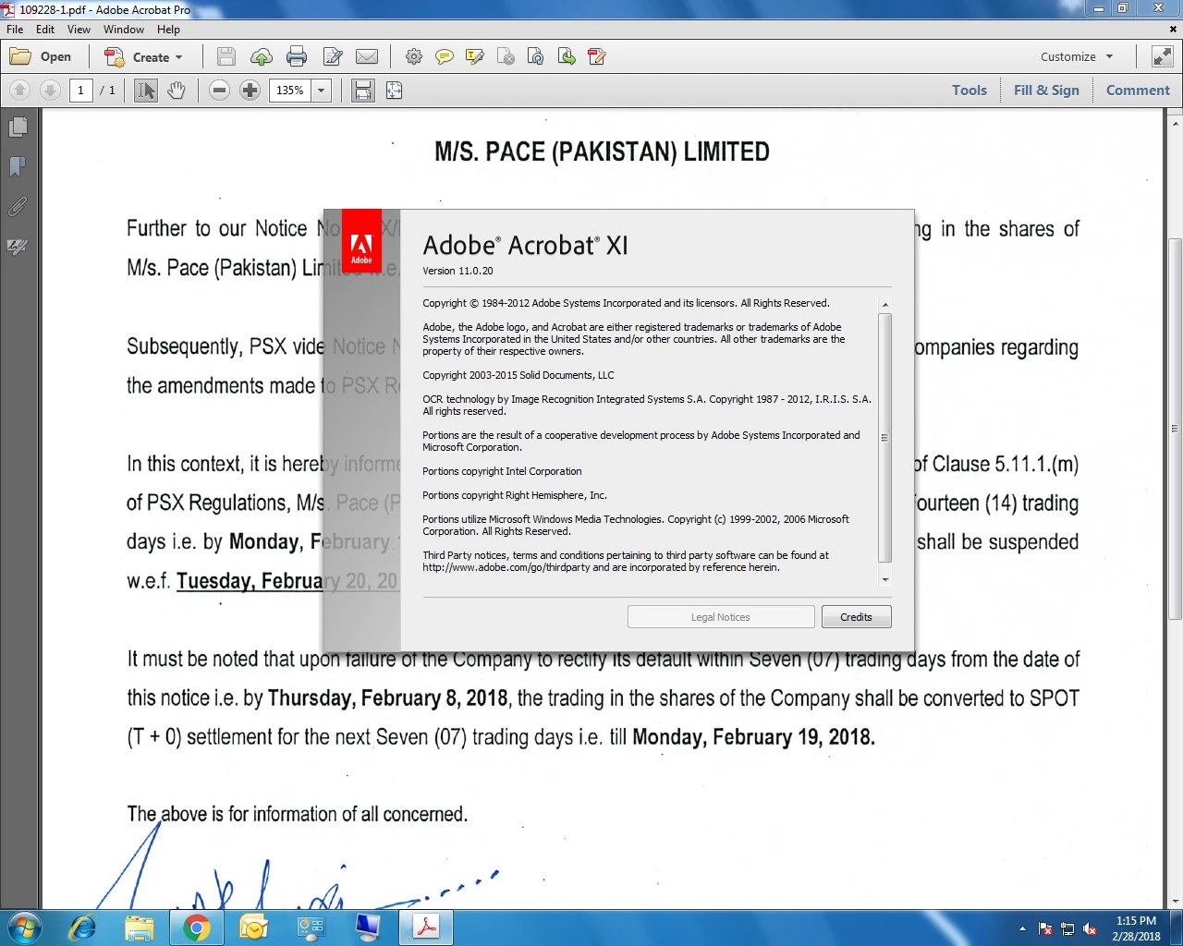
Task: Click the Adobe Acrobat taskbar button
Action: (x=426, y=928)
